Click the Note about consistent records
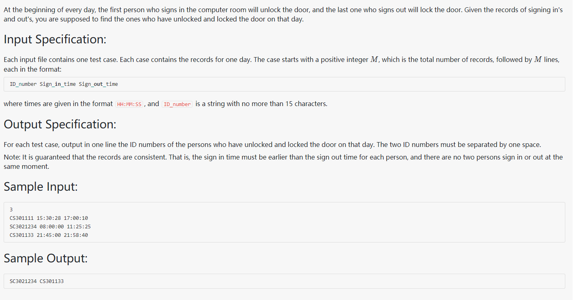The height and width of the screenshot is (300, 573). click(283, 161)
